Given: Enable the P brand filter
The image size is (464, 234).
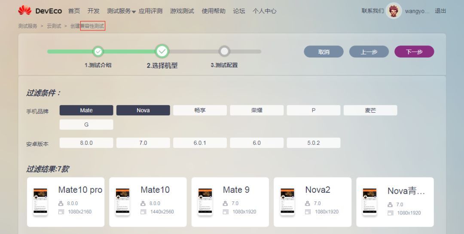Looking at the screenshot, I should tap(314, 111).
